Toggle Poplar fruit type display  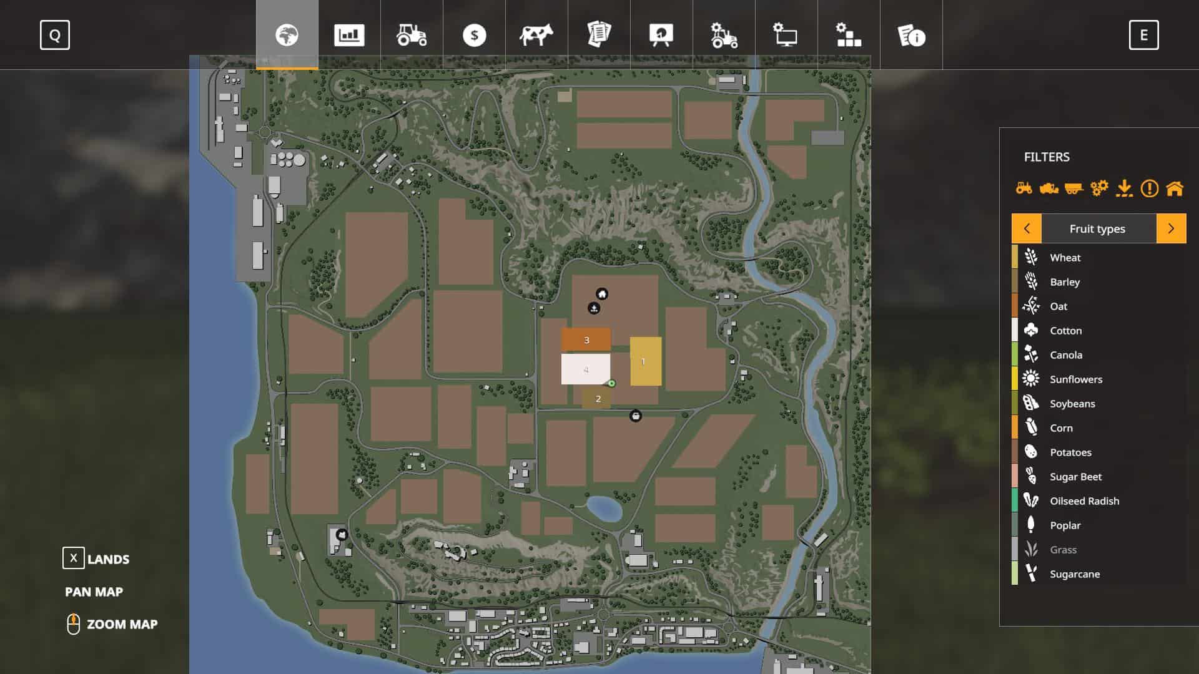point(1098,525)
